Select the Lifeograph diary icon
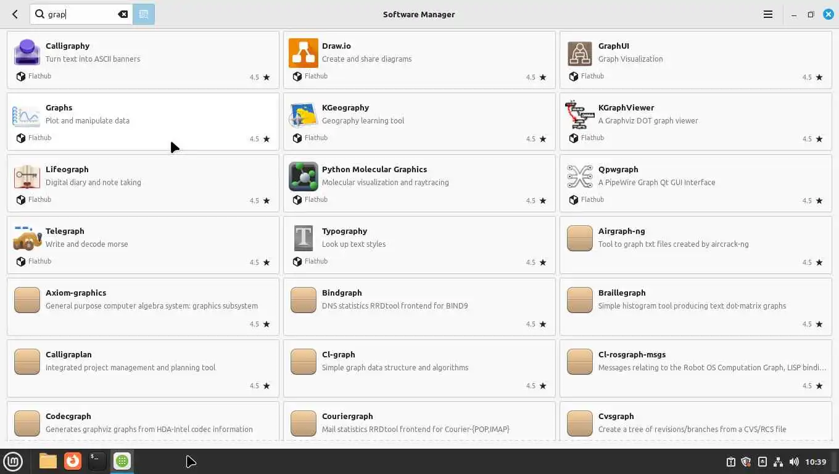This screenshot has height=474, width=839. (27, 177)
